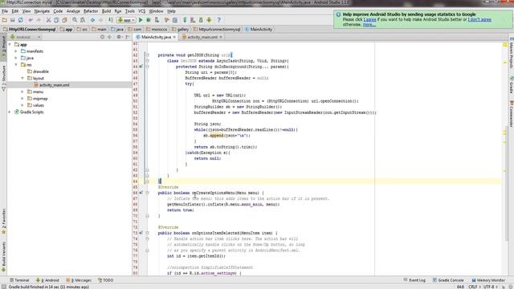Screen dimensions: 514x289
Task: Run the app with the green play icon
Action: click(x=141, y=20)
